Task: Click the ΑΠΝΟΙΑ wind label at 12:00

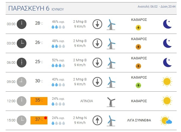Action: coord(87,101)
